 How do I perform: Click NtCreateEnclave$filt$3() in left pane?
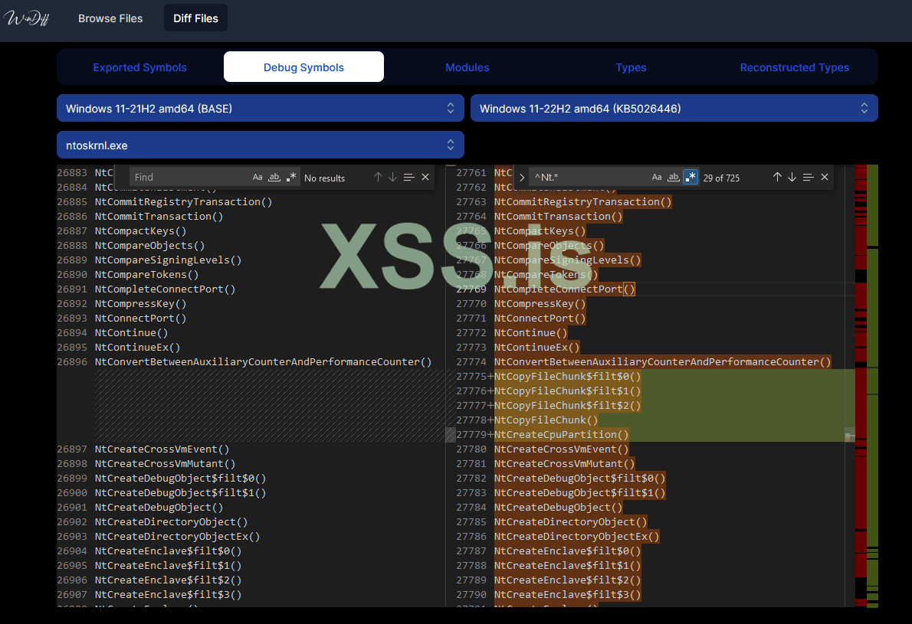[x=168, y=594]
